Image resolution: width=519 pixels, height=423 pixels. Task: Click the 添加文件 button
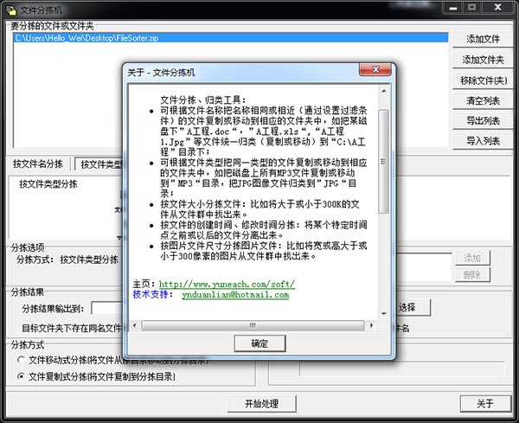point(483,39)
